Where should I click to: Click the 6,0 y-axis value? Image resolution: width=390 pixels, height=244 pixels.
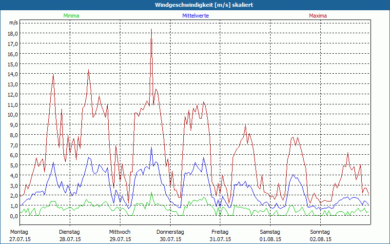click(14, 155)
